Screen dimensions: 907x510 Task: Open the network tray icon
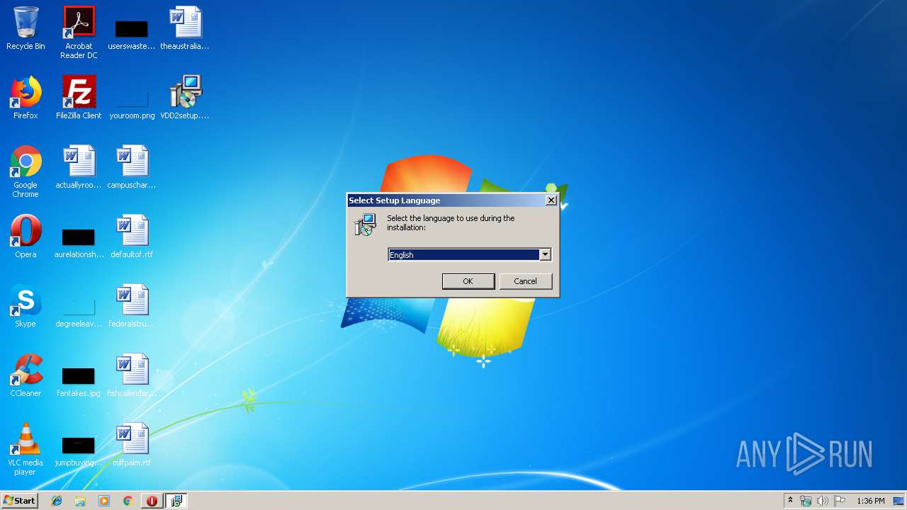pyautogui.click(x=806, y=501)
